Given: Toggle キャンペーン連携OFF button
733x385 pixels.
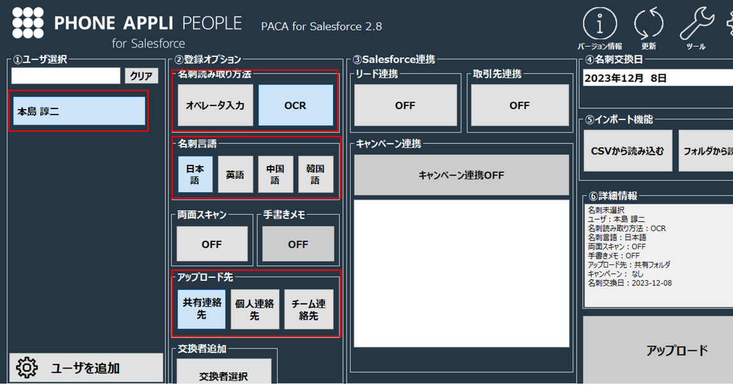Looking at the screenshot, I should [462, 175].
